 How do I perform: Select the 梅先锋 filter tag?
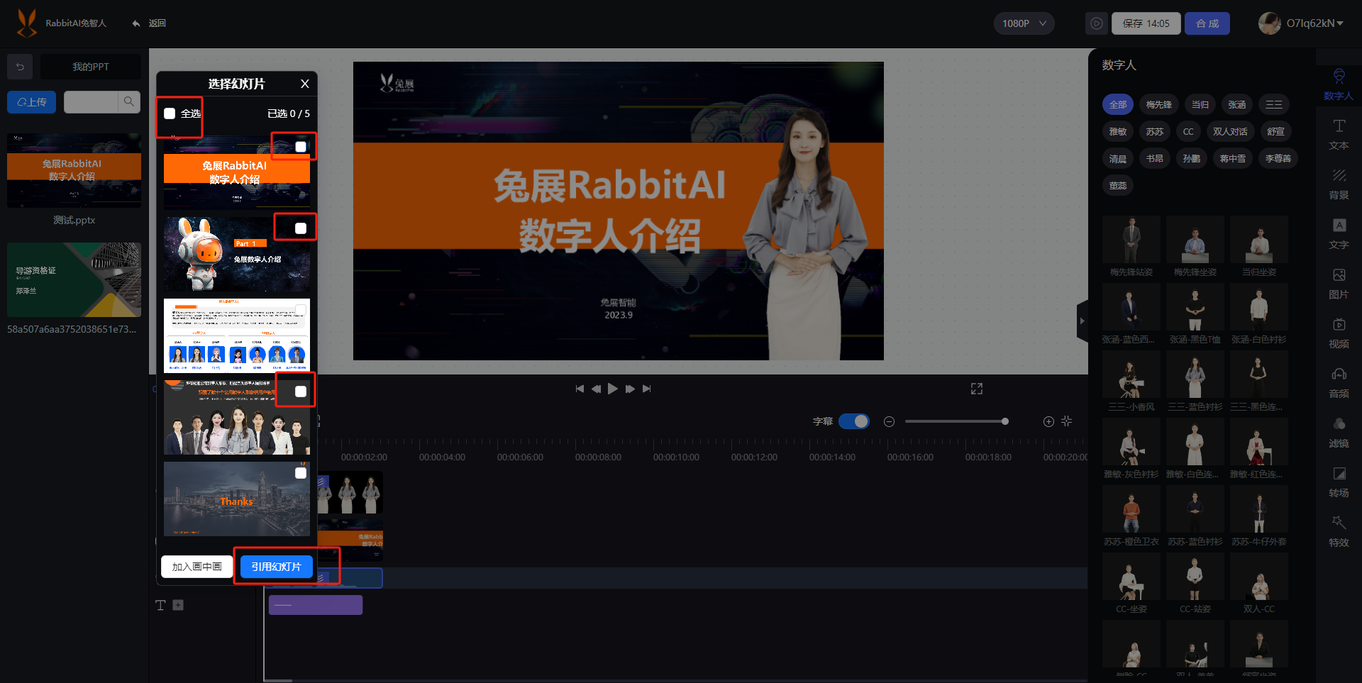[1158, 105]
